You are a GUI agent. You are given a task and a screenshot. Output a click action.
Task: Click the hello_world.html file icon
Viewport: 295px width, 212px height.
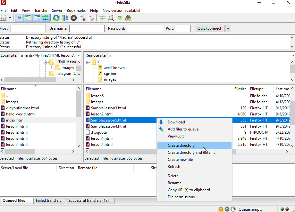tap(3, 114)
